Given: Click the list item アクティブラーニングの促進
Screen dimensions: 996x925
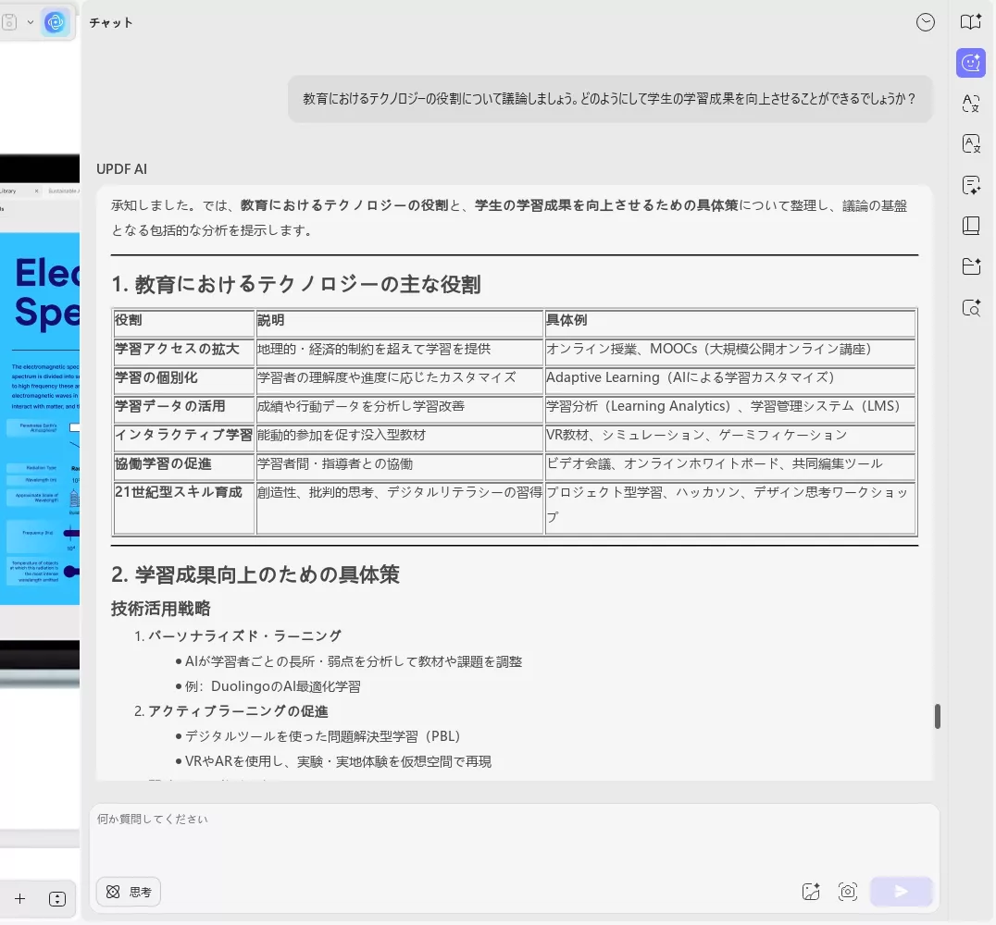Looking at the screenshot, I should pyautogui.click(x=238, y=711).
